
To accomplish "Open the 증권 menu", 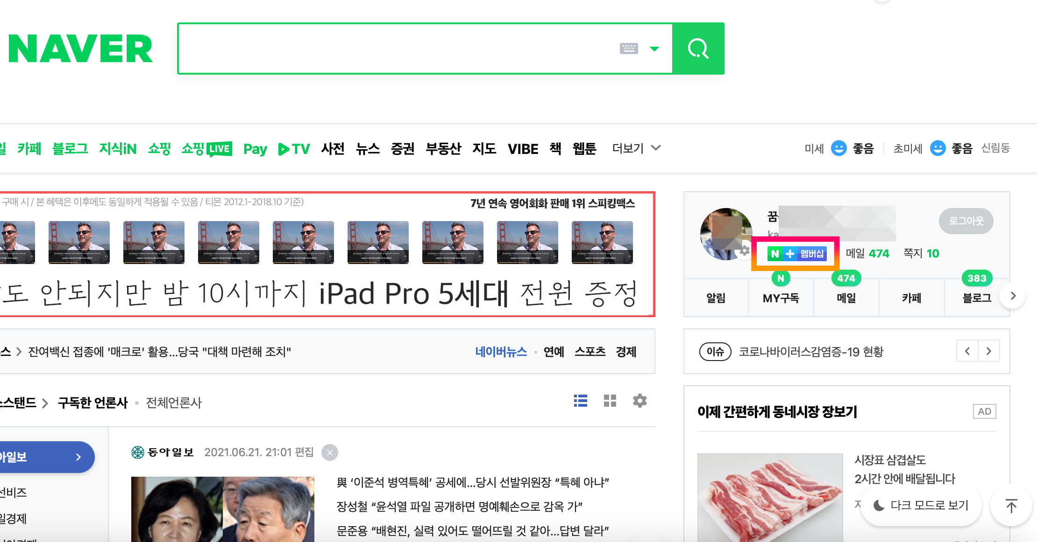I will tap(403, 149).
